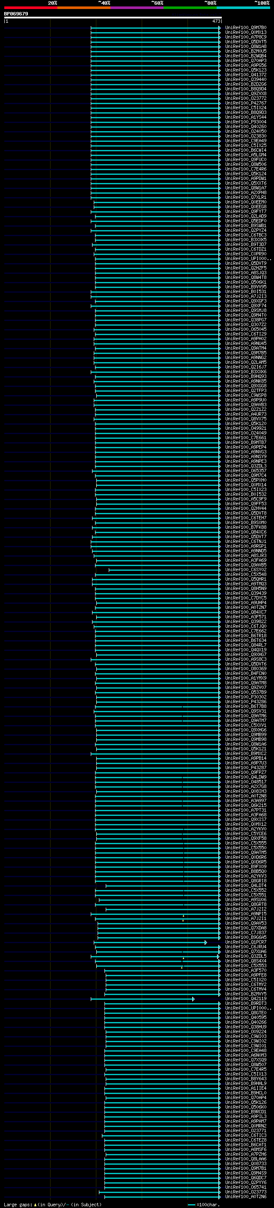This screenshot has width=274, height=1208.
Task: Click the =100char. scale legend
Action: coord(203,1204)
